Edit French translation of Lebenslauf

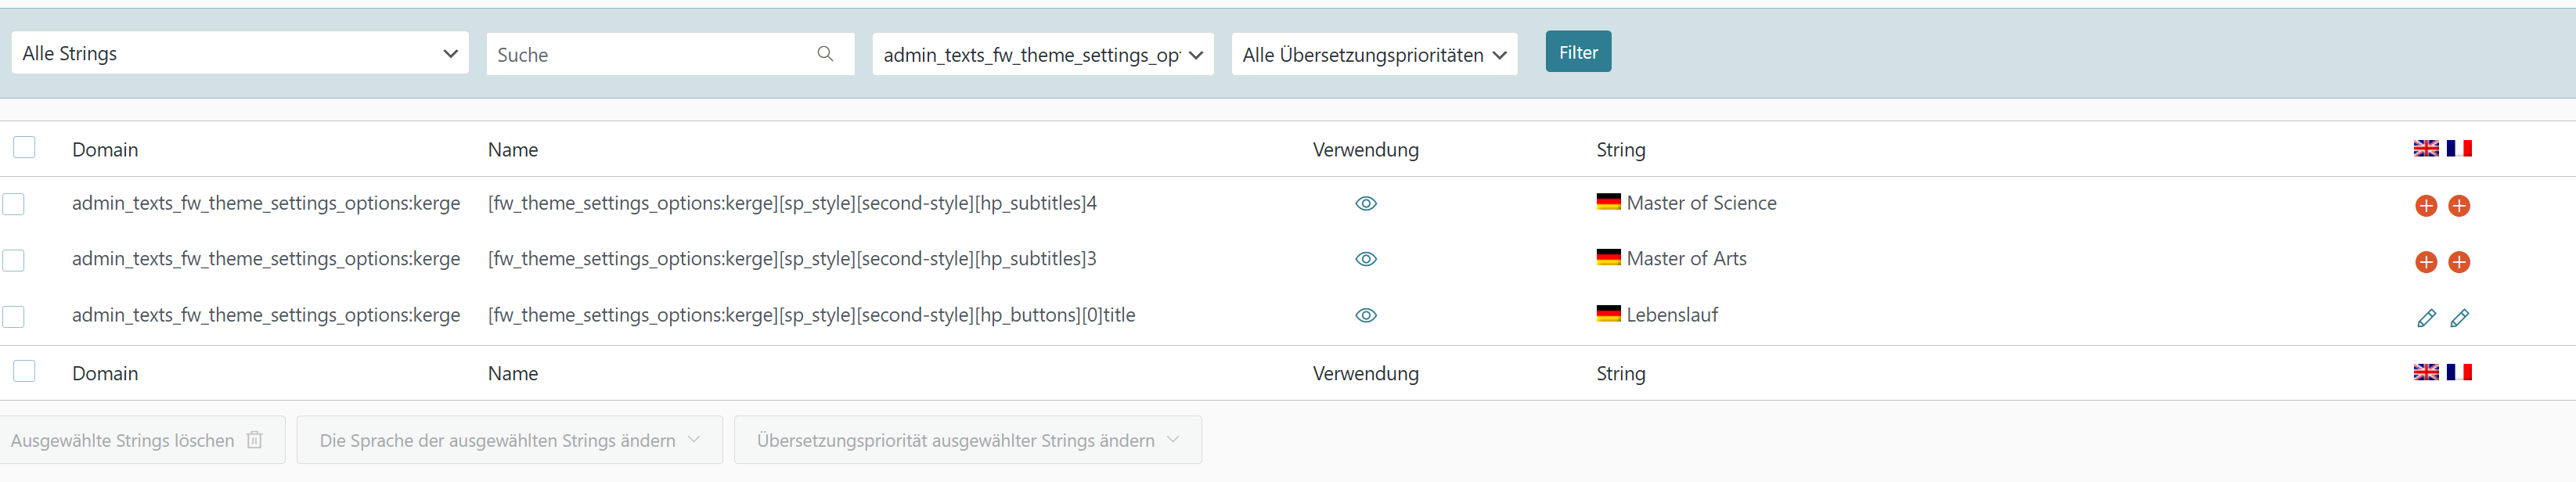2459,318
